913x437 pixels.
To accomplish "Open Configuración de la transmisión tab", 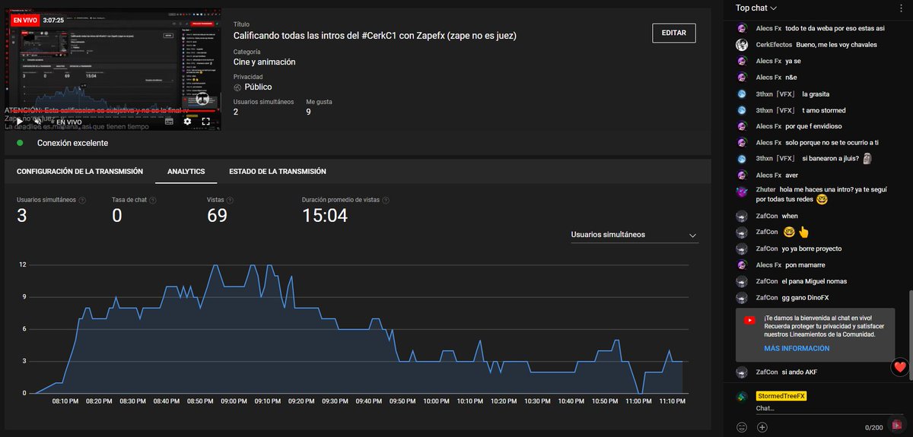I will click(x=80, y=172).
